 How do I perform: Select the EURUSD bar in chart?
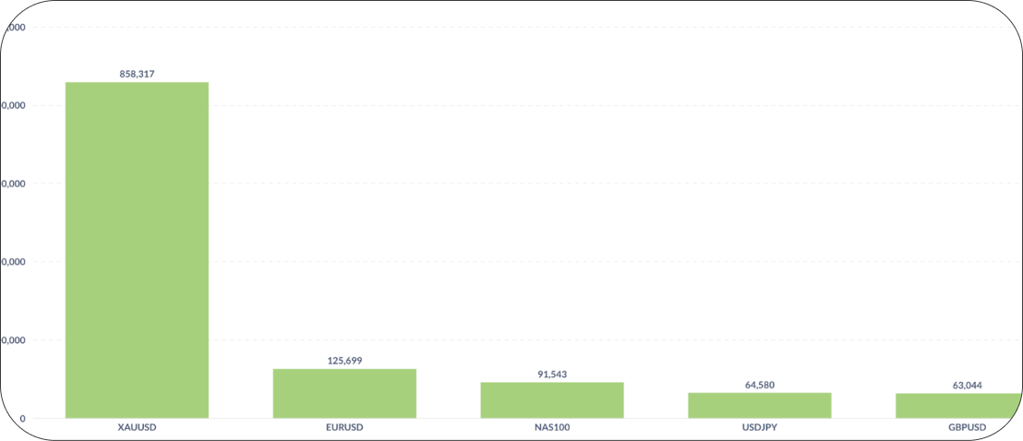coord(344,393)
